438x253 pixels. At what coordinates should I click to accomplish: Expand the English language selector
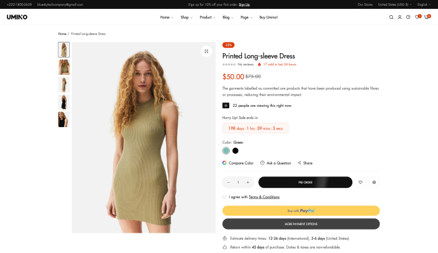424,4
